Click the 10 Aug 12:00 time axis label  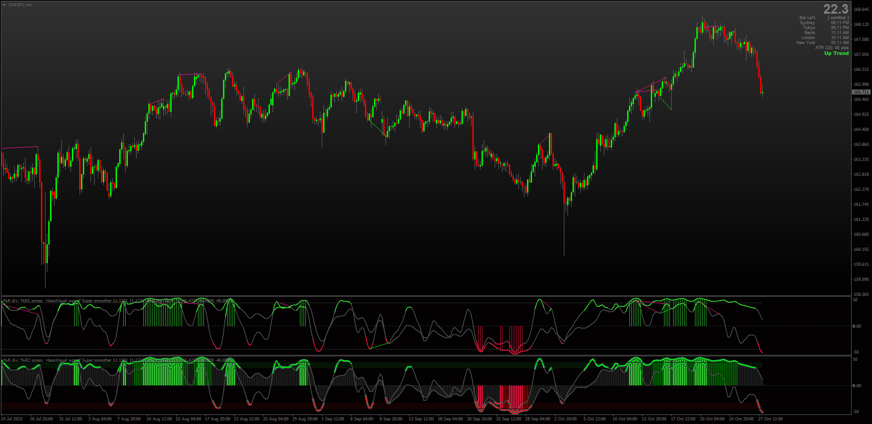(x=159, y=419)
